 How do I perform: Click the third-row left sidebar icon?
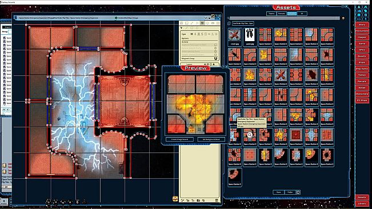tap(359, 15)
